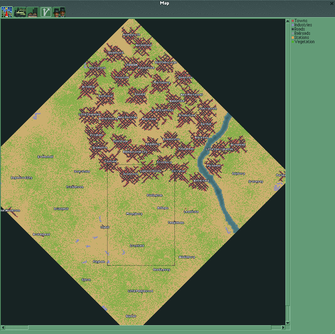Click the Linkworth City town label

(150, 171)
